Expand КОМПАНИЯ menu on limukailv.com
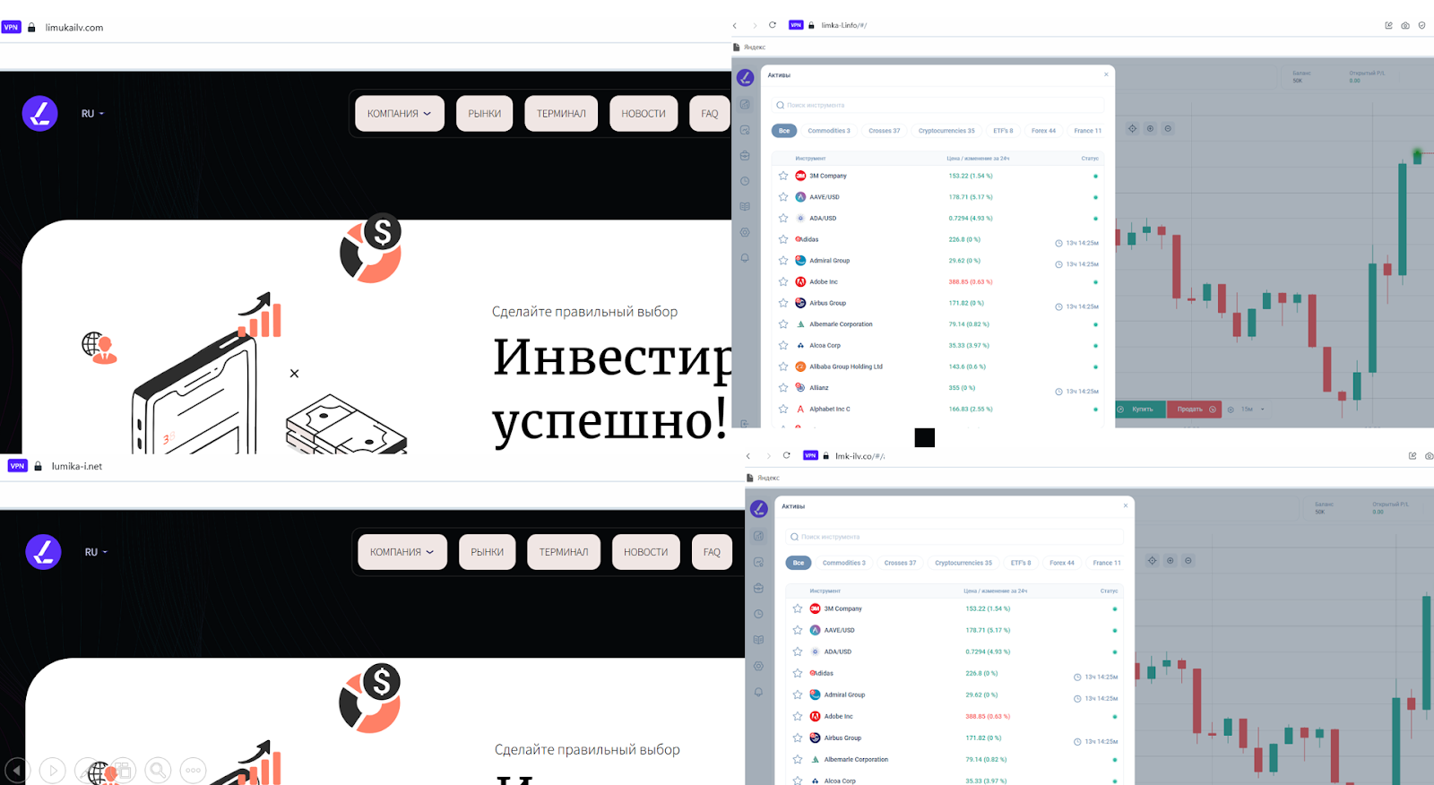The width and height of the screenshot is (1434, 785). pos(400,114)
